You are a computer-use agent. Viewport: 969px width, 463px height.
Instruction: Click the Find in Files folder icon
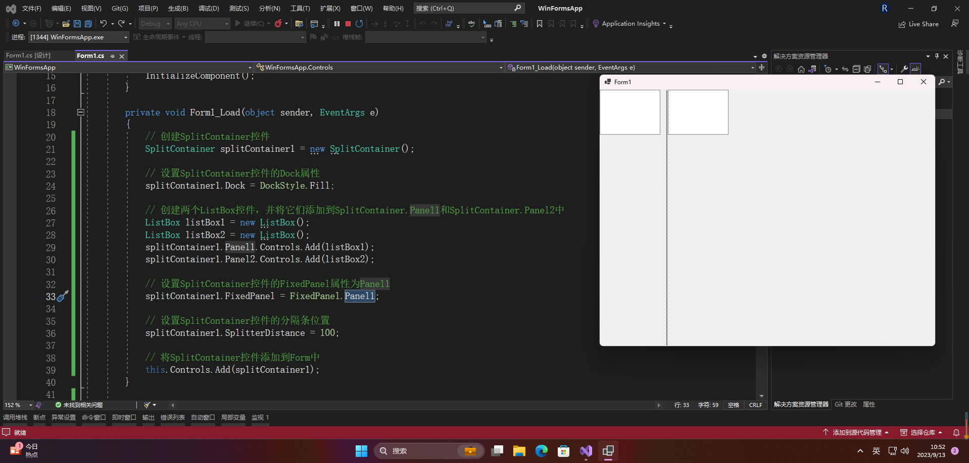[x=299, y=24]
